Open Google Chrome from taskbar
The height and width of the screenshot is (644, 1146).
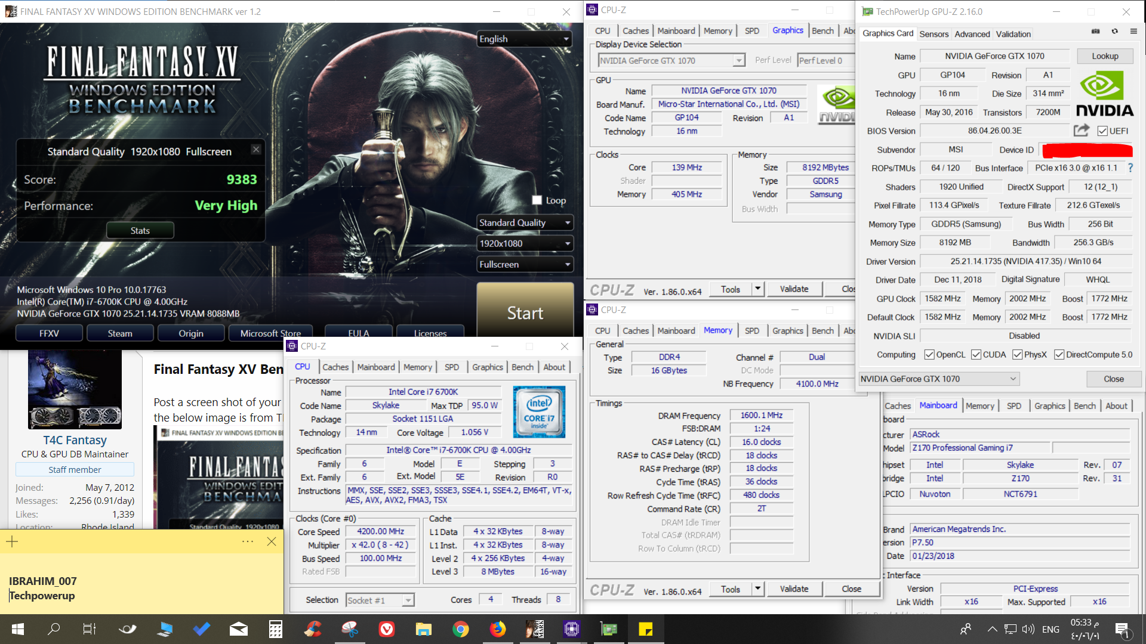[x=461, y=629]
